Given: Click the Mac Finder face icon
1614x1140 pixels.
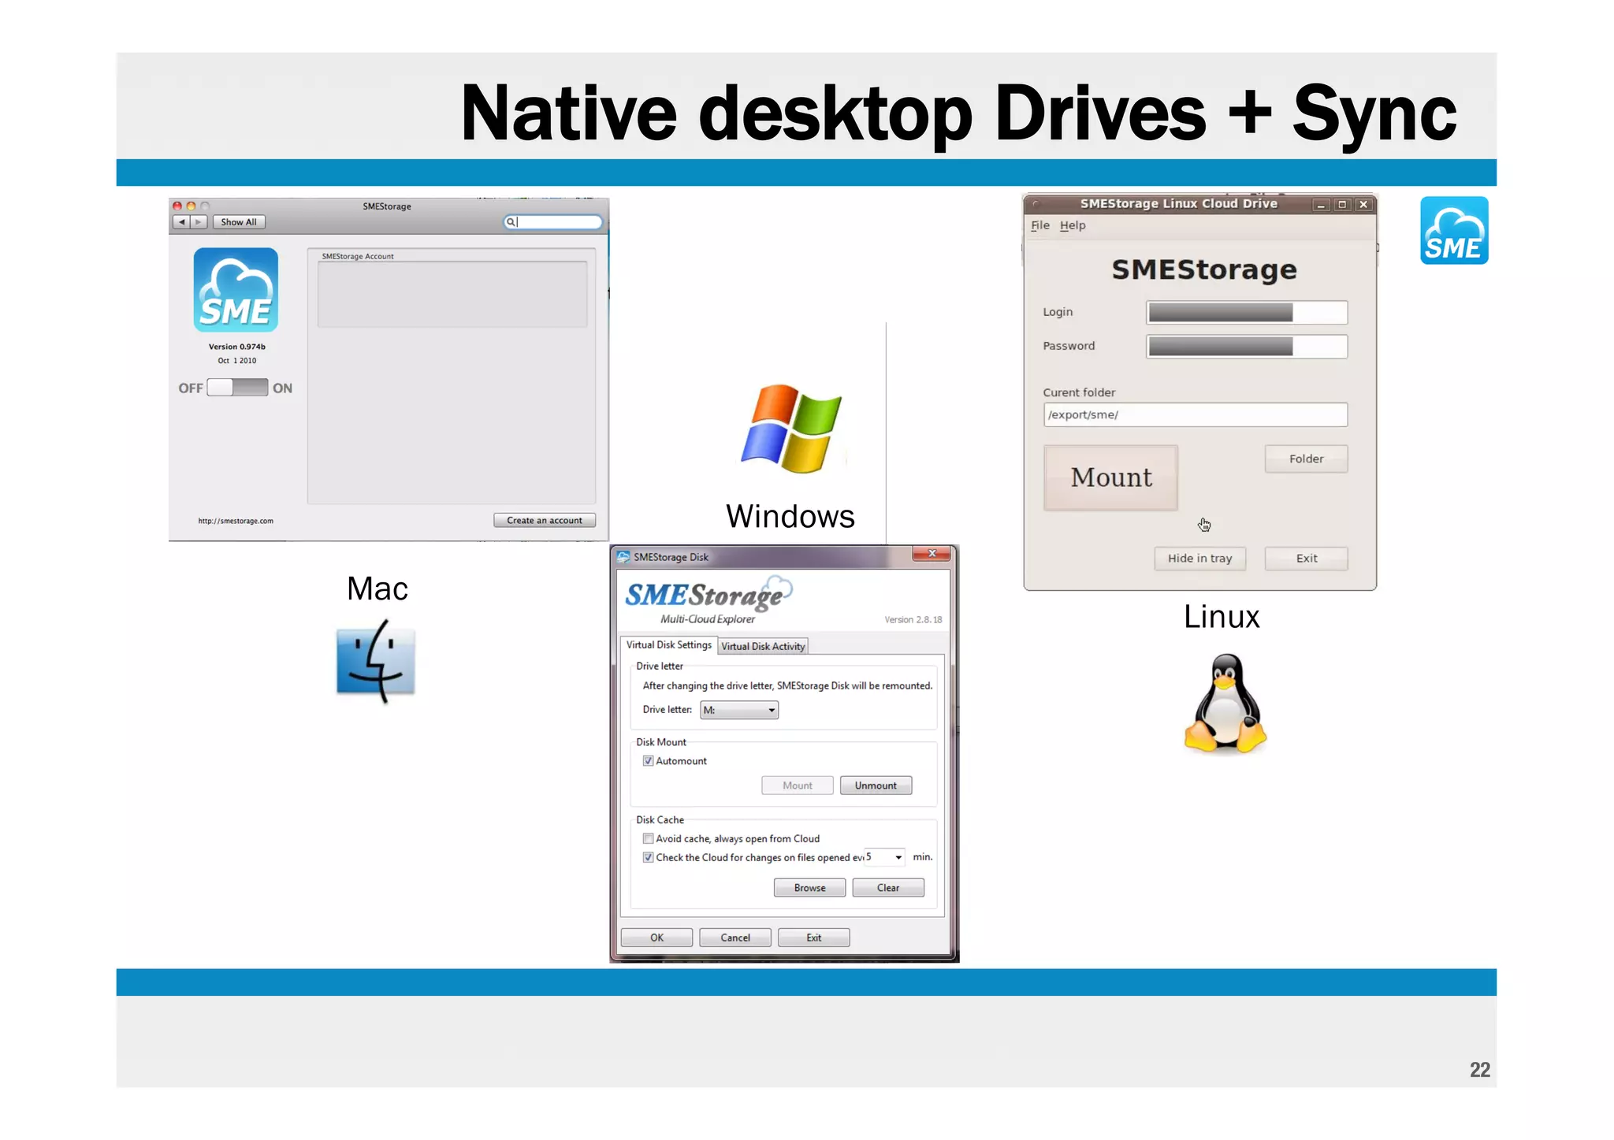Looking at the screenshot, I should click(x=375, y=662).
